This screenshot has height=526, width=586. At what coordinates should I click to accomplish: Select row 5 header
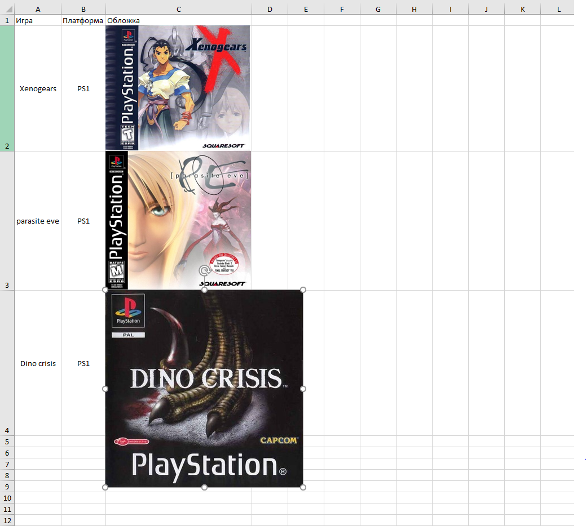pos(7,442)
